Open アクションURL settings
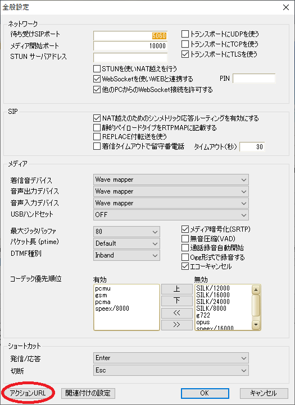Screen dimensions: 295x405 (28, 393)
